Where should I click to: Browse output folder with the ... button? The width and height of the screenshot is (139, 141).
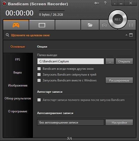110,61
